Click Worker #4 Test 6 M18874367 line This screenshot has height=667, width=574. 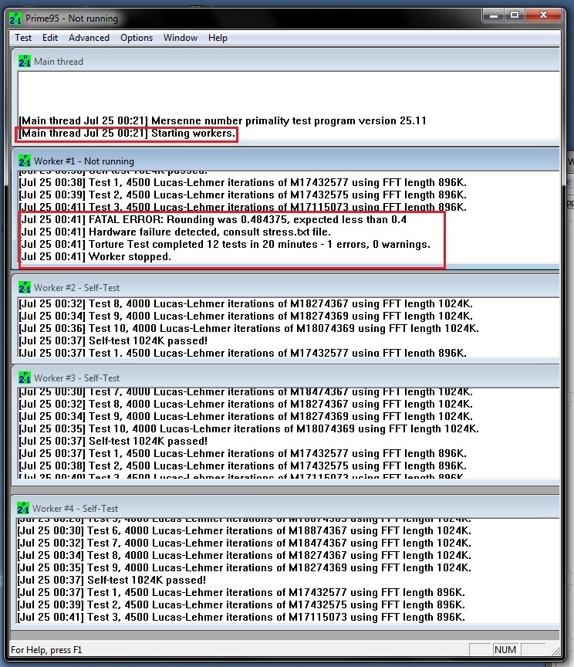[244, 530]
